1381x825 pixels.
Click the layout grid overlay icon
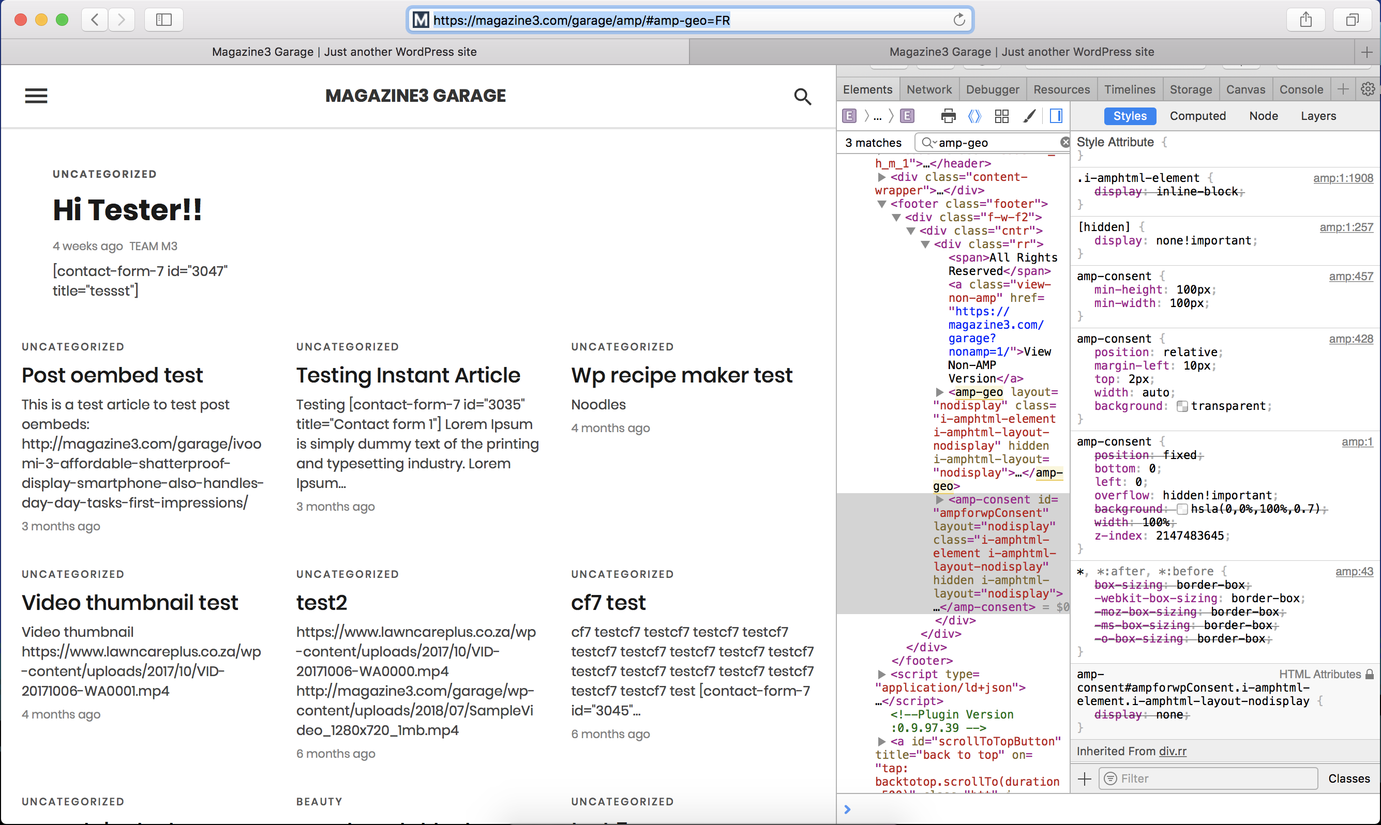pos(1002,116)
